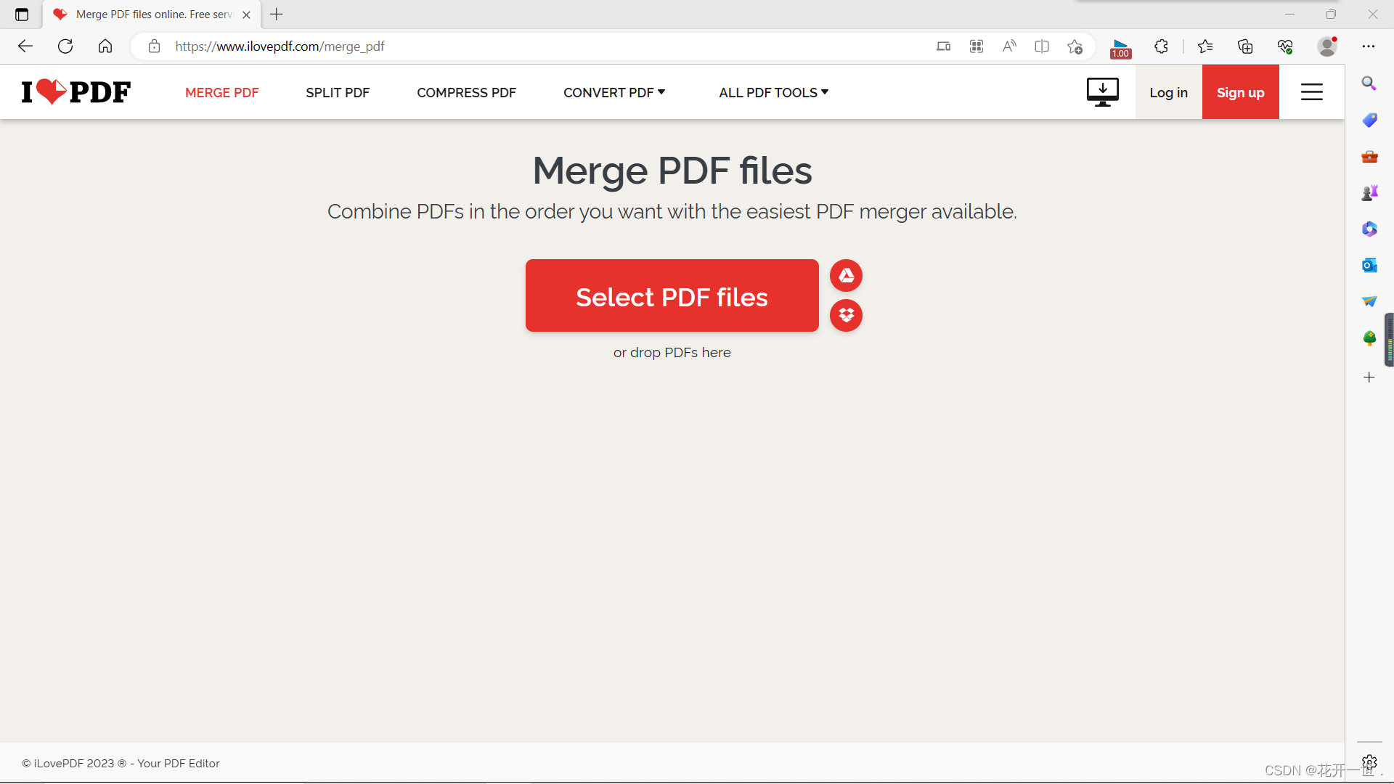This screenshot has width=1394, height=784.
Task: Add page to favorites star icon
Action: coord(1075,46)
